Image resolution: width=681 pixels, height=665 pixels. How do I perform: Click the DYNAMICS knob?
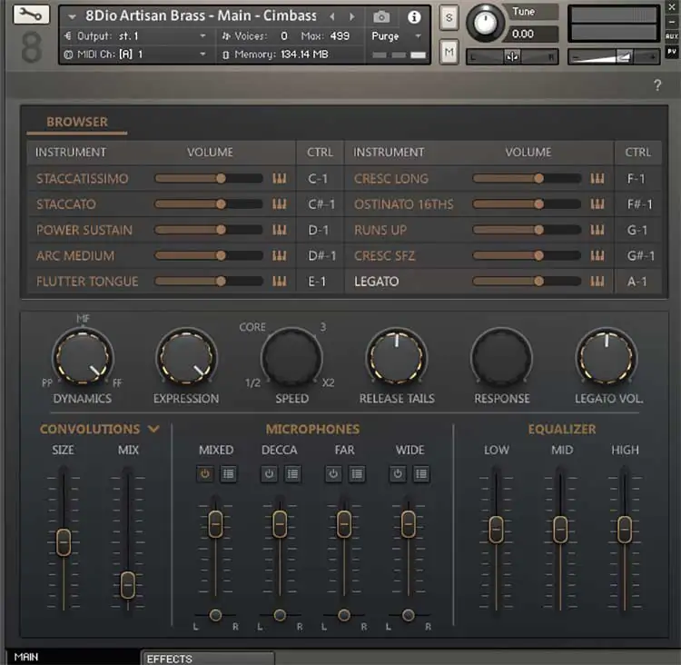click(83, 357)
